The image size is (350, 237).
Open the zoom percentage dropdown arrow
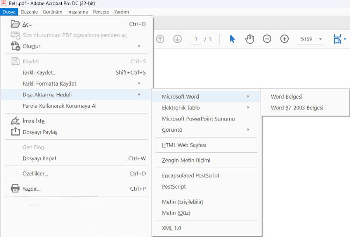click(320, 39)
